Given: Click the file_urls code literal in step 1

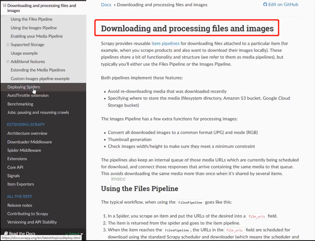Looking at the screenshot, I should [x=256, y=216].
